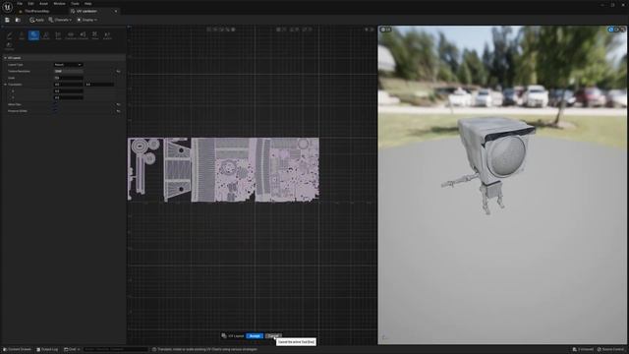Enable edge selection mode in UV viewport
Image resolution: width=629 pixels, height=354 pixels.
(x=215, y=29)
